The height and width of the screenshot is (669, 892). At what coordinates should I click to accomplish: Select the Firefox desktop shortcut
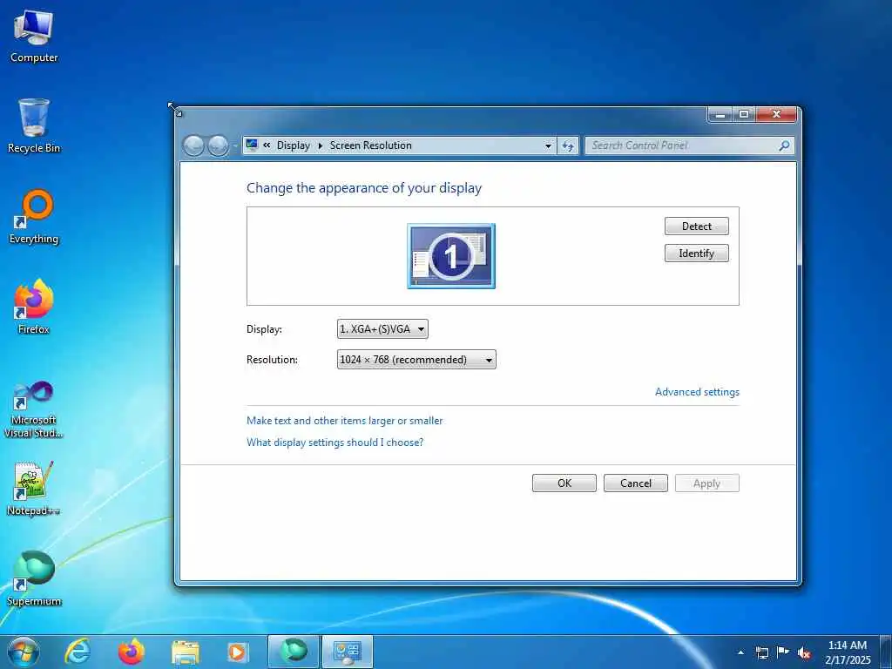coord(34,307)
